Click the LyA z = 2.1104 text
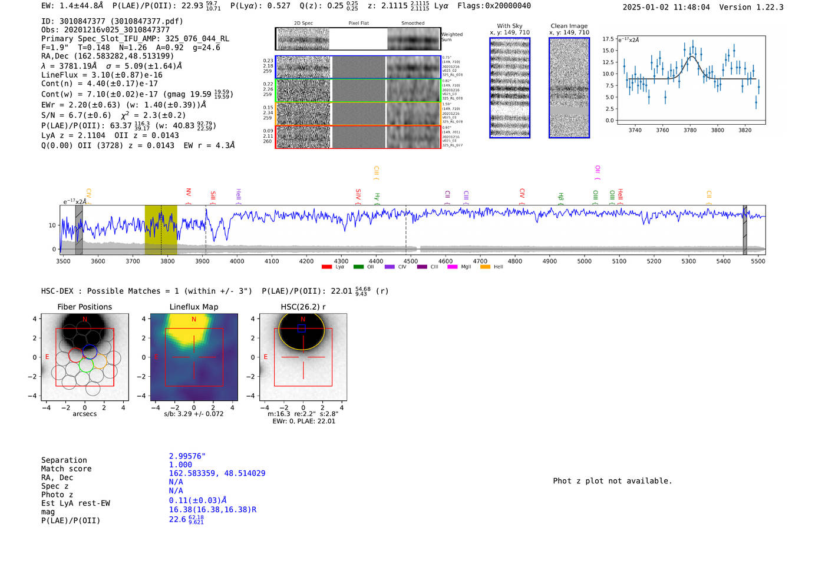This screenshot has height=561, width=825. (x=74, y=135)
